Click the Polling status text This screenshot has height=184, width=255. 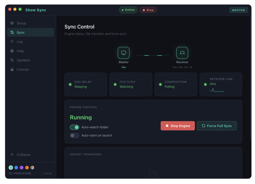[x=169, y=86]
